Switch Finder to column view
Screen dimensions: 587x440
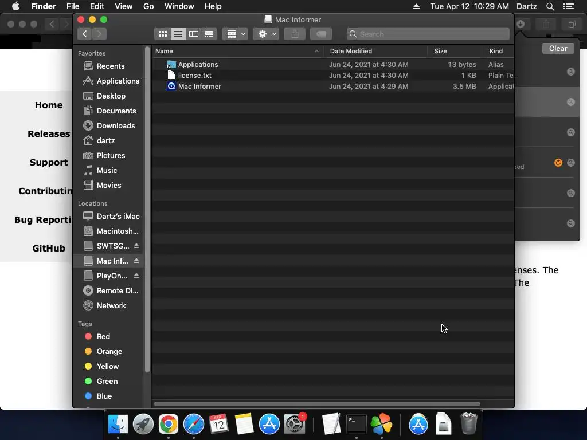194,34
